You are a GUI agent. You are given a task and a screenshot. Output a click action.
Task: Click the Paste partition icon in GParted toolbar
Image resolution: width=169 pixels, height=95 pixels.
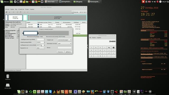(21, 12)
